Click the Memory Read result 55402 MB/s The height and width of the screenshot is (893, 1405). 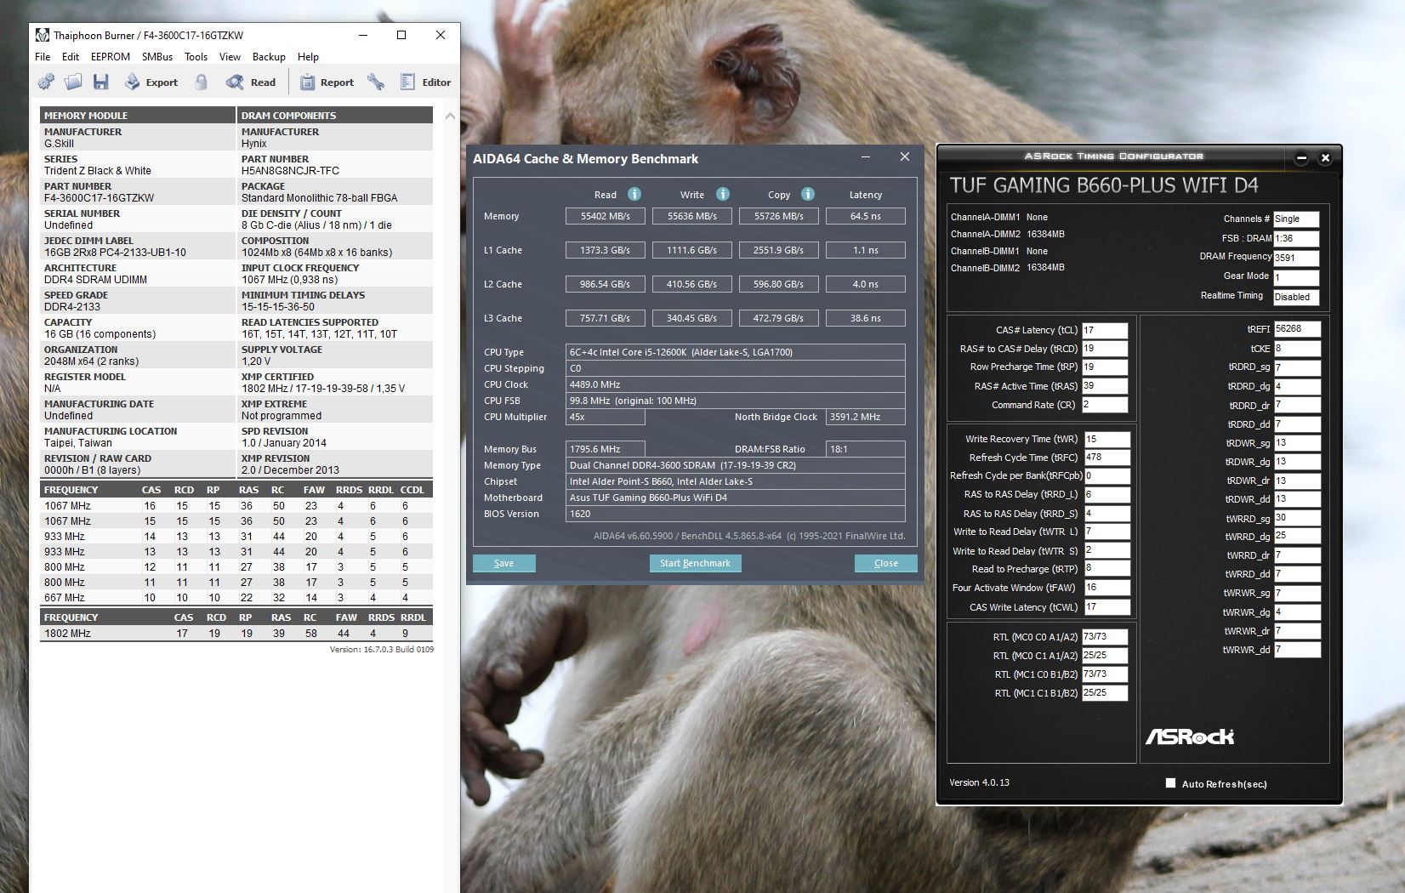point(606,216)
